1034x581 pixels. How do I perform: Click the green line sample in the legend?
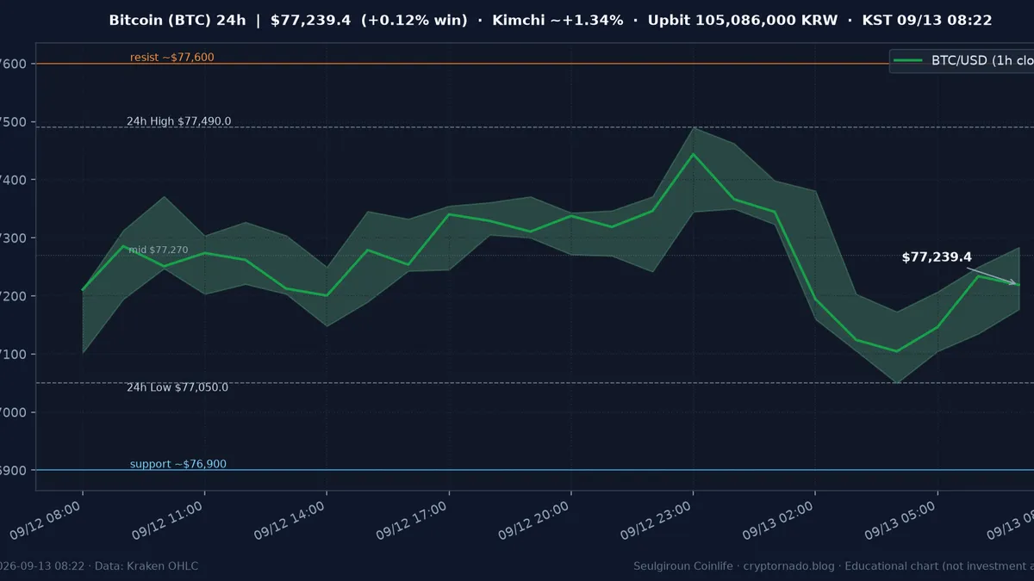pos(908,60)
